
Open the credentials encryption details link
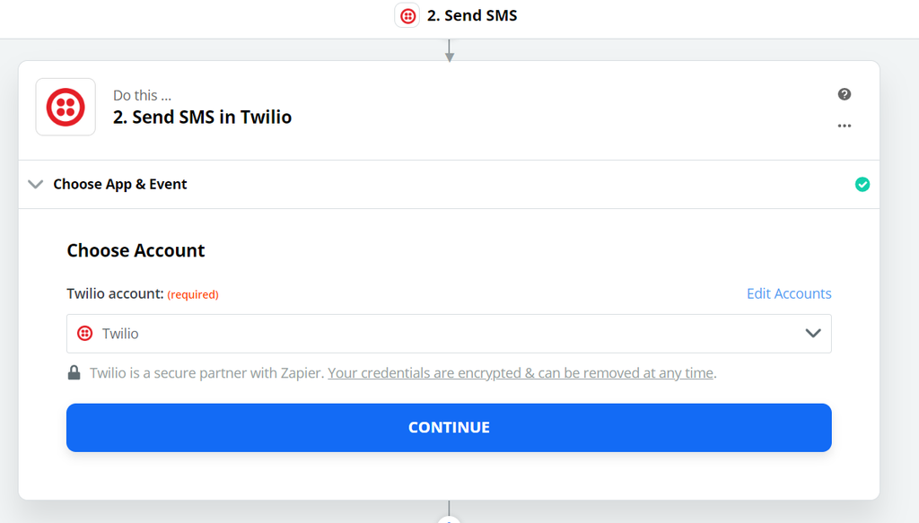coord(521,372)
